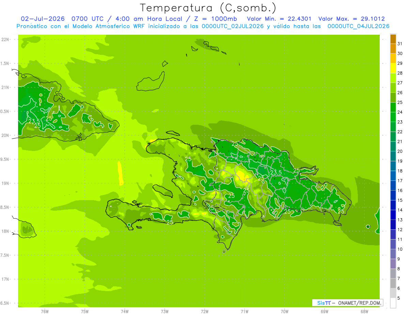Click the longitude axis label "72W"
This screenshot has height=316, width=409.
click(204, 312)
